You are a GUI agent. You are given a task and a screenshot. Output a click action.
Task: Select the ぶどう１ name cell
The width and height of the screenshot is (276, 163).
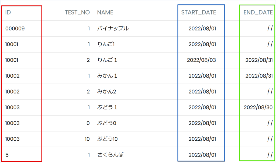pyautogui.click(x=107, y=107)
